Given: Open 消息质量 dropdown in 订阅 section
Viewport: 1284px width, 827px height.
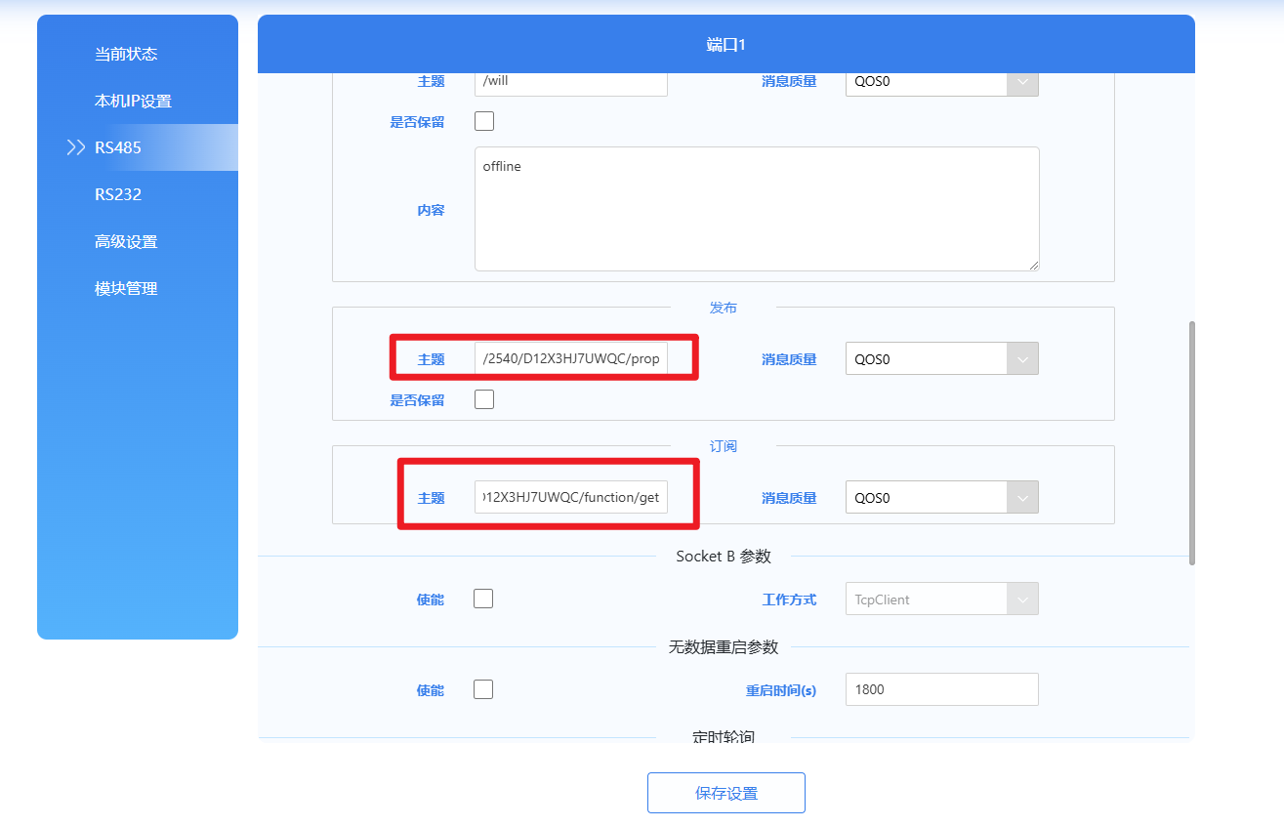Looking at the screenshot, I should (x=941, y=497).
